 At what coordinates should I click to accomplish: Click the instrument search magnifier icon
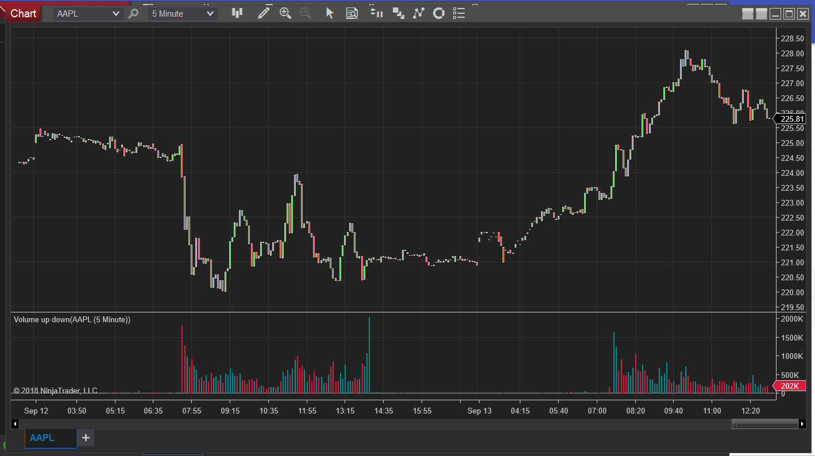coord(133,13)
